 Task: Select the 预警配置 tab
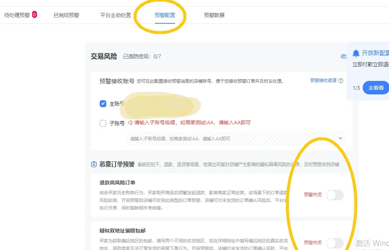coord(165,15)
